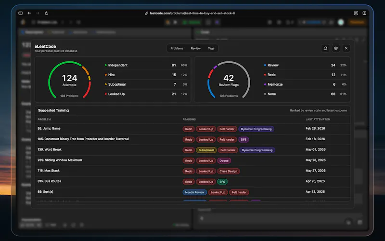Click the BFS tag in Bus Routes row
The height and width of the screenshot is (241, 385).
222,182
